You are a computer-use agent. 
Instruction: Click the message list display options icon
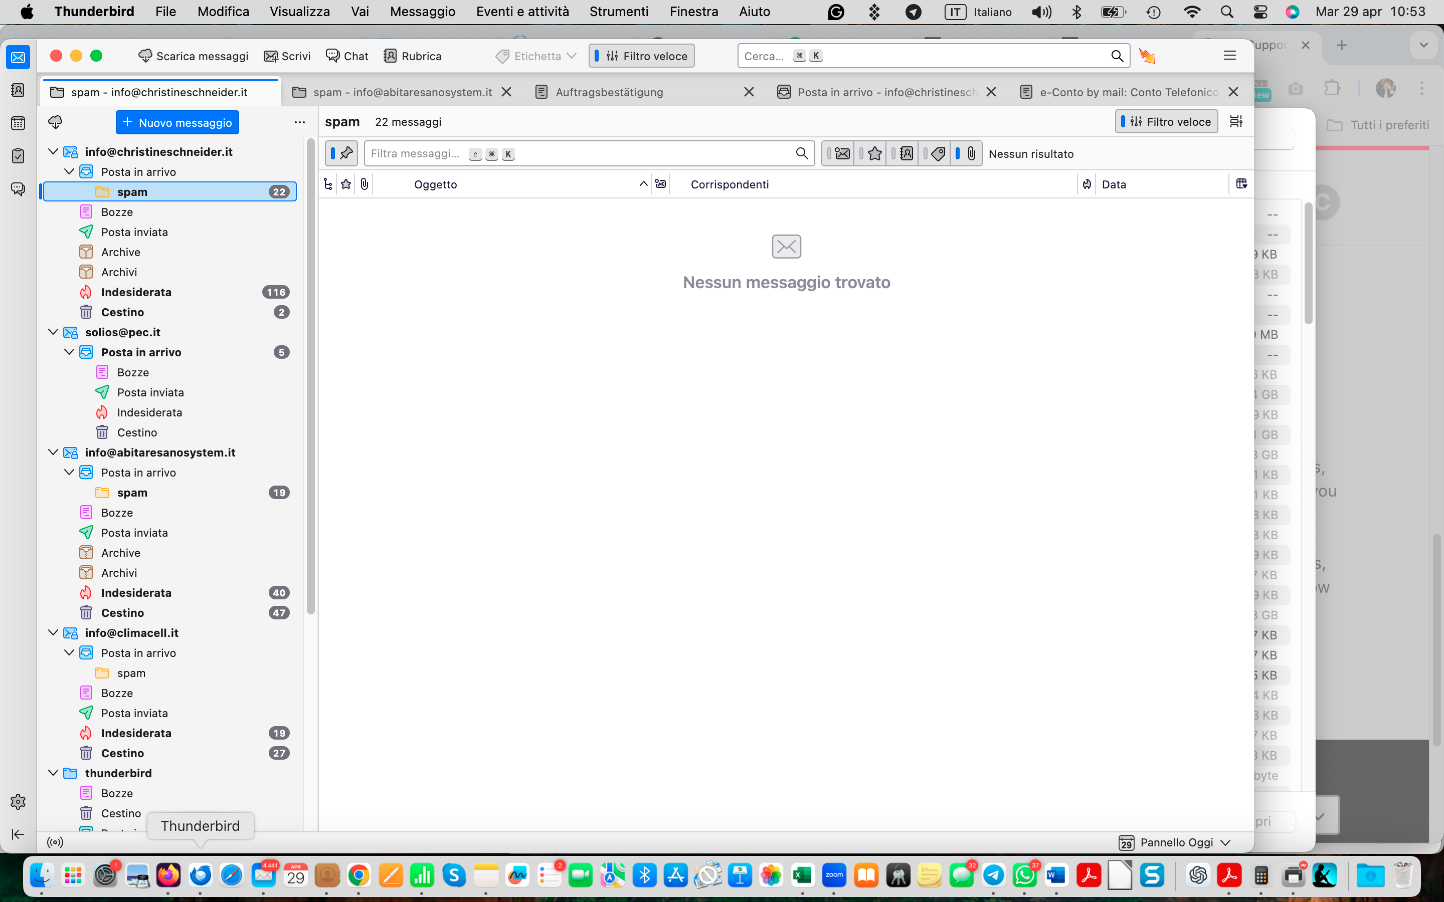1236,122
